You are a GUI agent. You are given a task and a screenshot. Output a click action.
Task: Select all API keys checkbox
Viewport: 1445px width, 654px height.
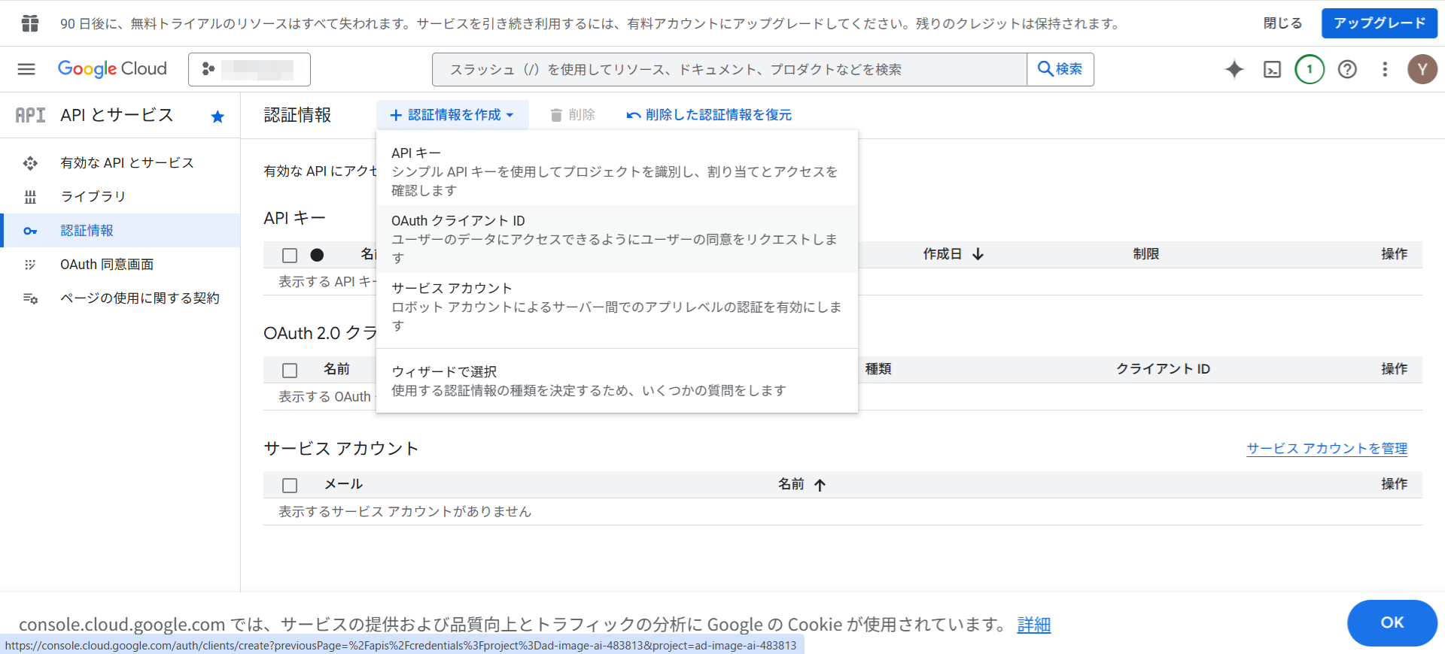(290, 256)
